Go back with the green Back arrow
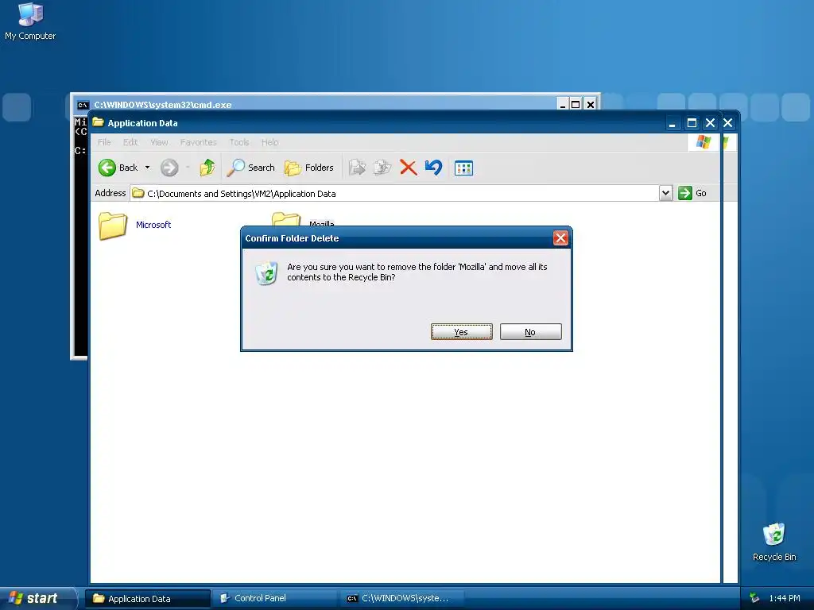This screenshot has width=814, height=610. [107, 168]
